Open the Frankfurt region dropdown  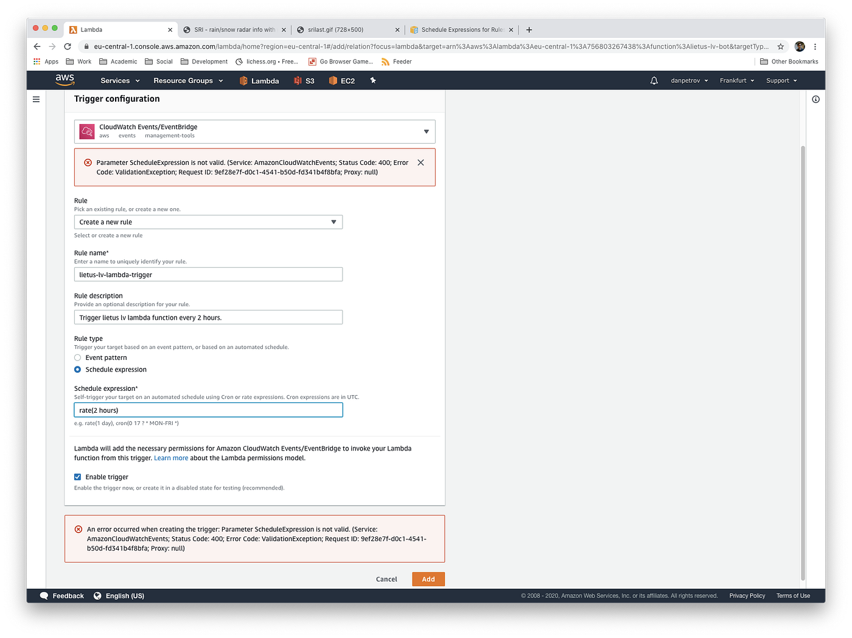pos(736,80)
